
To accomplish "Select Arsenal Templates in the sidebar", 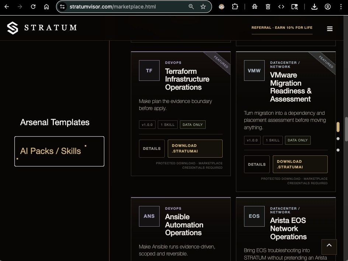I will pos(55,122).
